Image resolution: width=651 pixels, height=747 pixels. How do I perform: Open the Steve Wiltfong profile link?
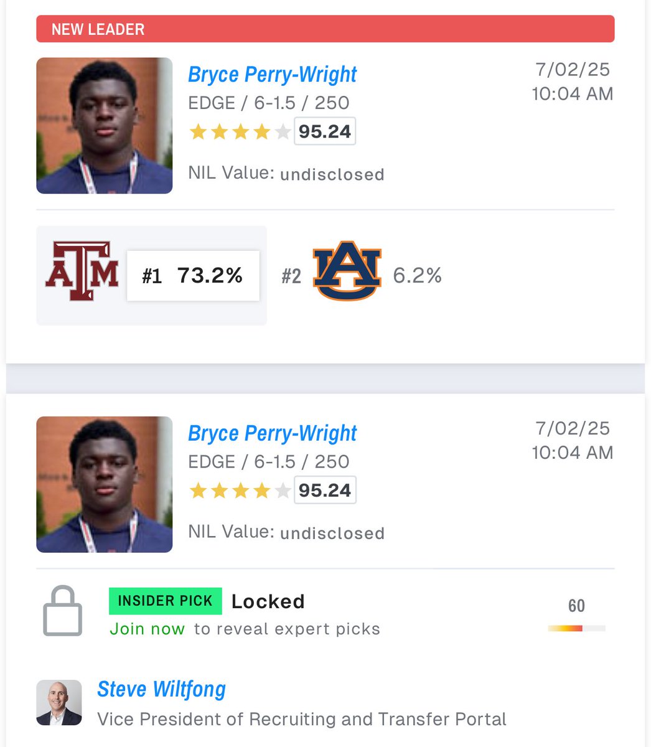click(x=161, y=689)
